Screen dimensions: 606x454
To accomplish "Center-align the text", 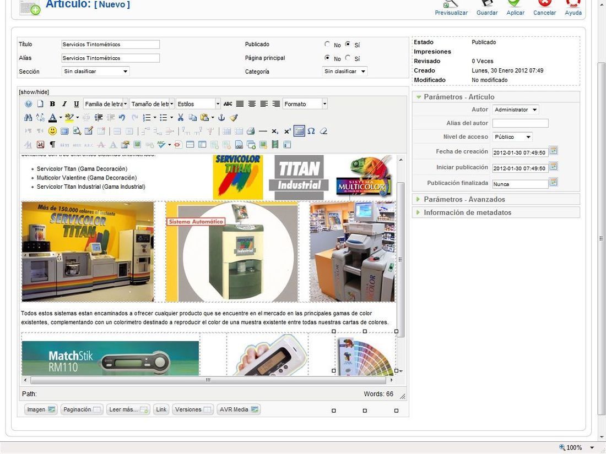I will pos(252,104).
